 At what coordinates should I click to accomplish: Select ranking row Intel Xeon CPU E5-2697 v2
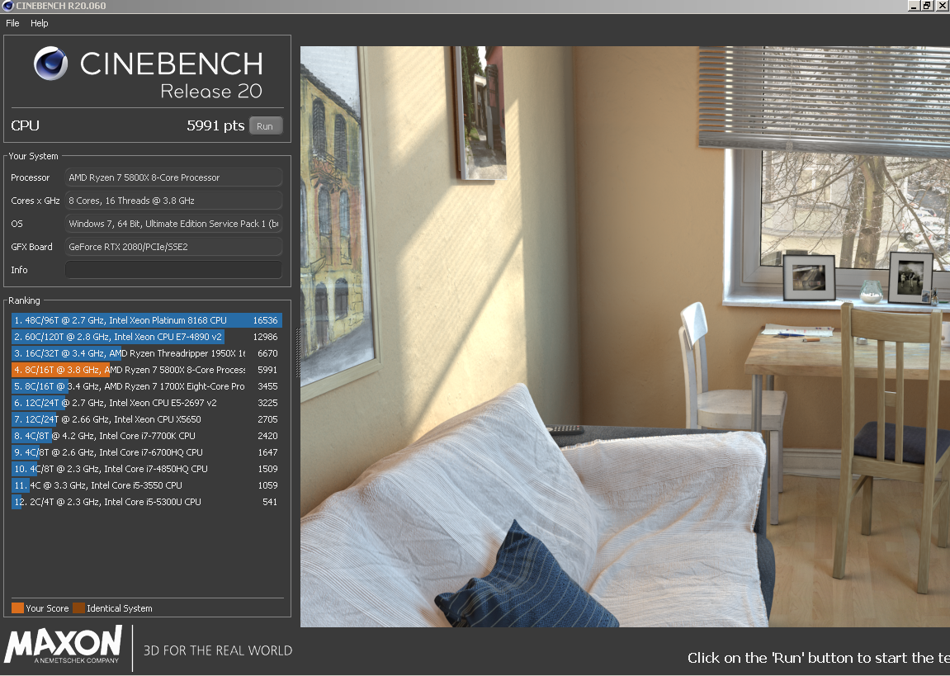click(x=147, y=403)
